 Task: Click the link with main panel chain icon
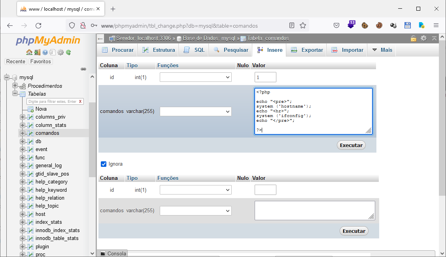[x=83, y=69]
